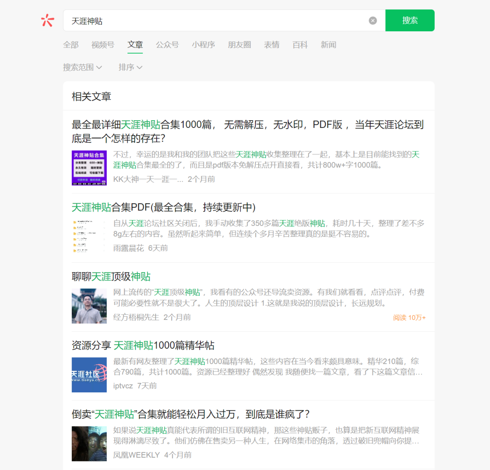
Task: Open the 新闻 tab
Action: pos(328,45)
